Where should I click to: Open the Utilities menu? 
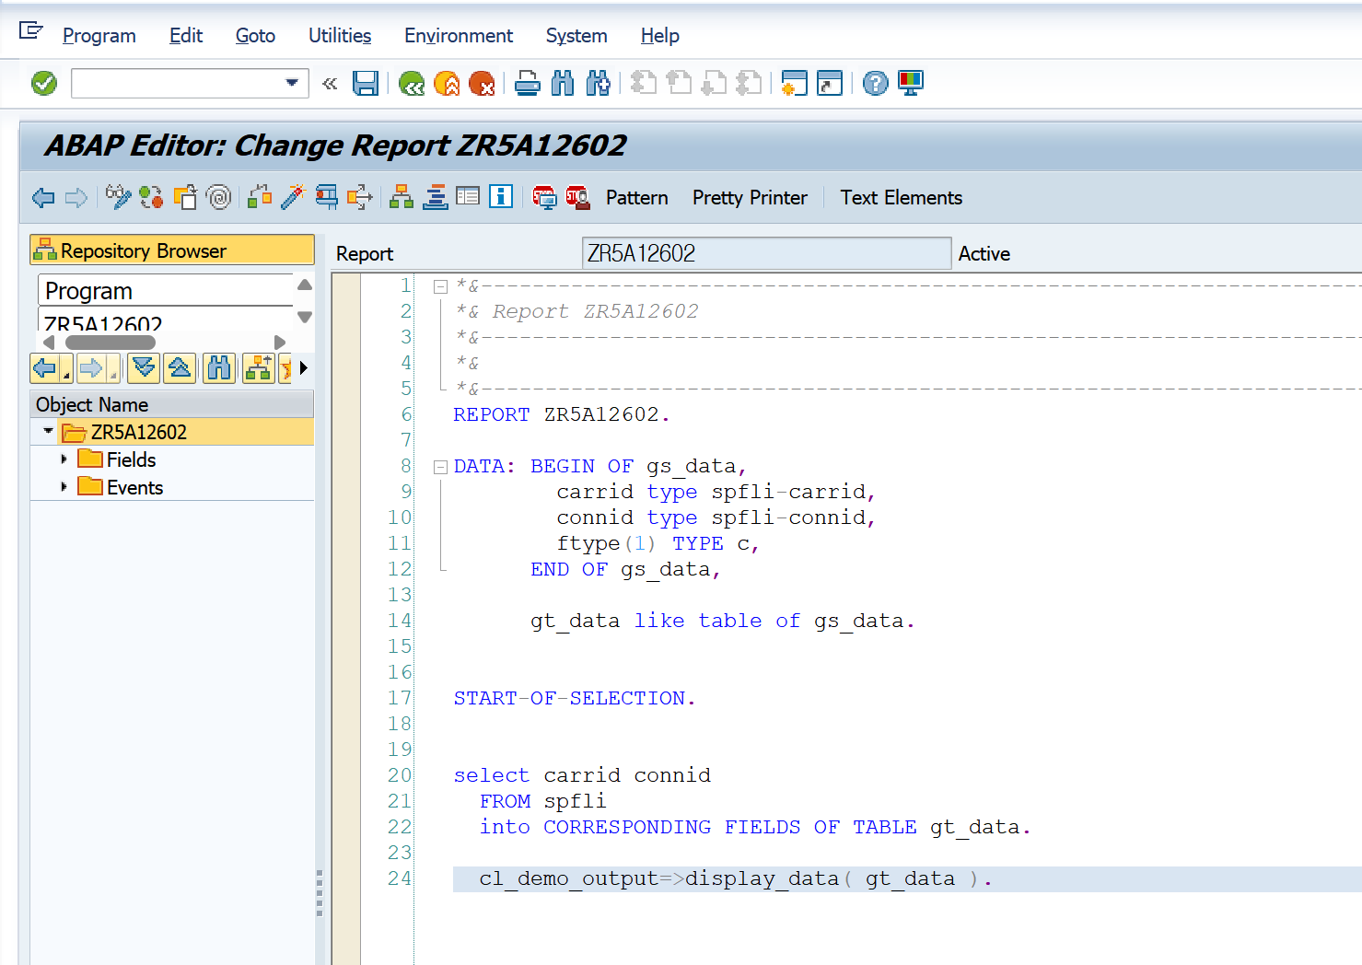(339, 35)
